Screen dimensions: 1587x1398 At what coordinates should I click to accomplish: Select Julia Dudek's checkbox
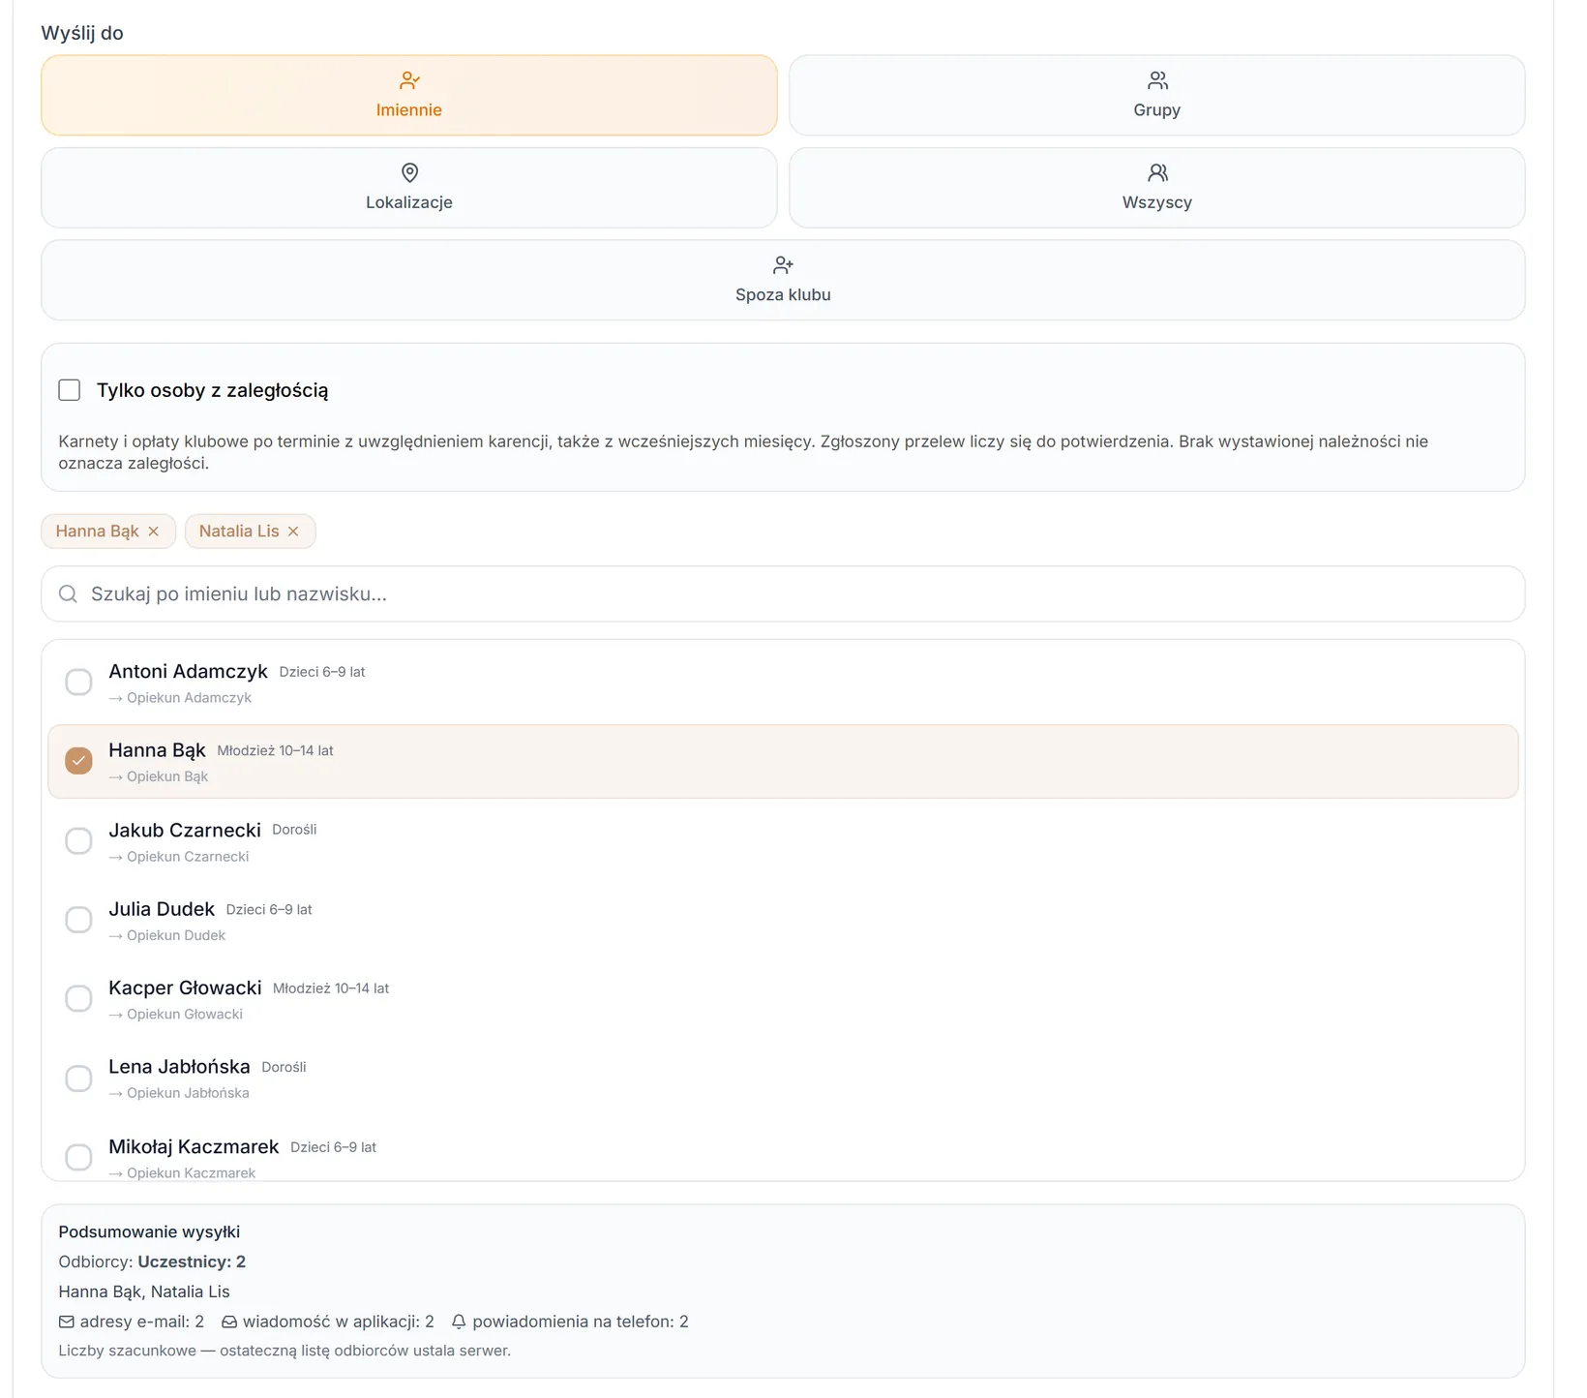[x=78, y=920]
